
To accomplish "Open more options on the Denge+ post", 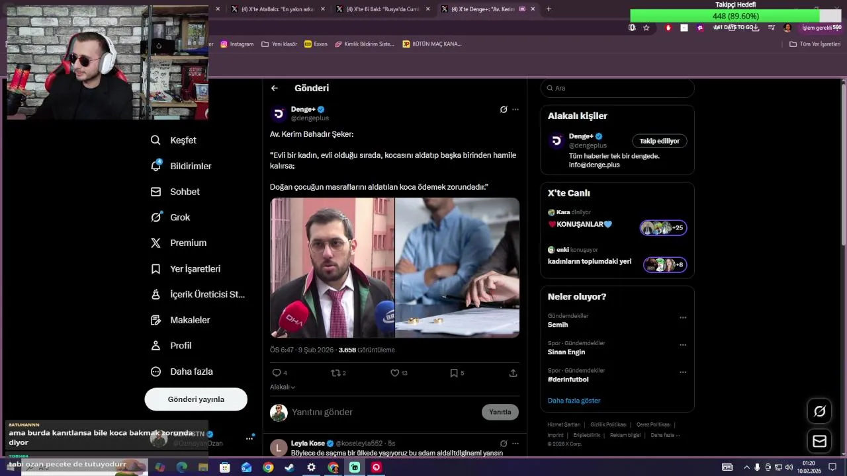I will point(515,110).
